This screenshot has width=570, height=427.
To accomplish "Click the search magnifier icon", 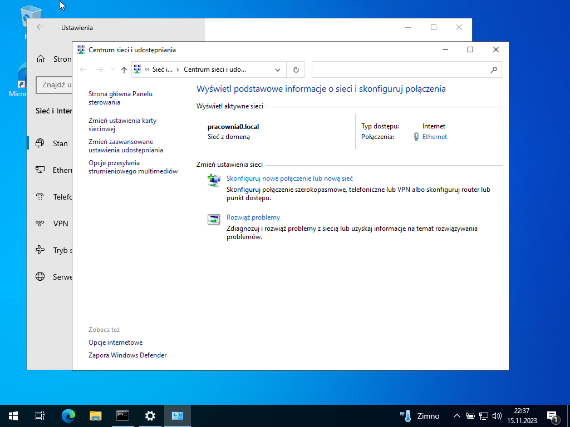I will [493, 69].
